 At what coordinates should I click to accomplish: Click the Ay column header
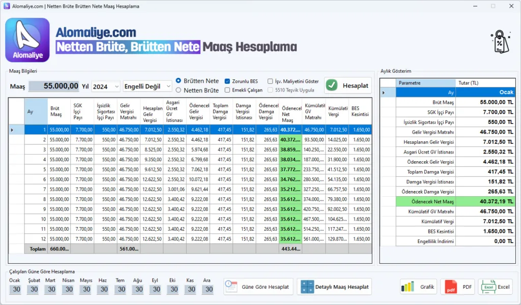[36, 111]
